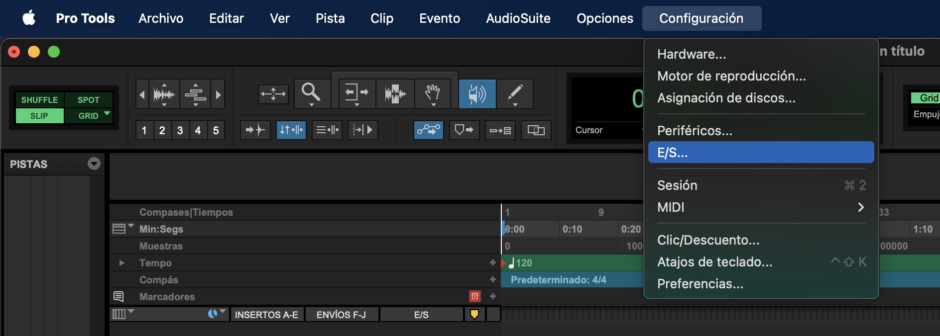Viewport: 940px width, 336px height.
Task: Click the green 120 tempo marker
Action: pyautogui.click(x=521, y=263)
